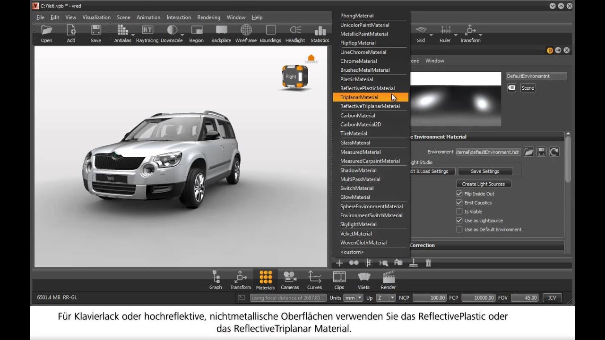Click the tag icon beside the Scene button
The width and height of the screenshot is (605, 340).
[x=511, y=88]
